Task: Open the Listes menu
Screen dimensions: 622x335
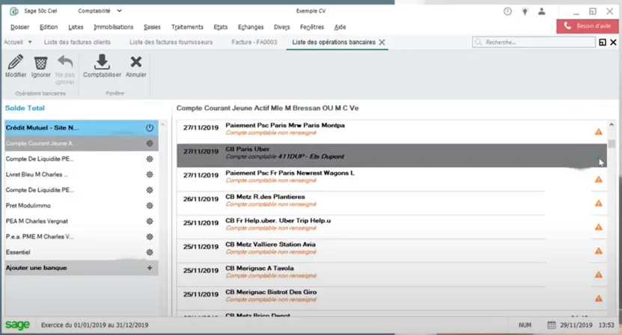Action: click(76, 27)
